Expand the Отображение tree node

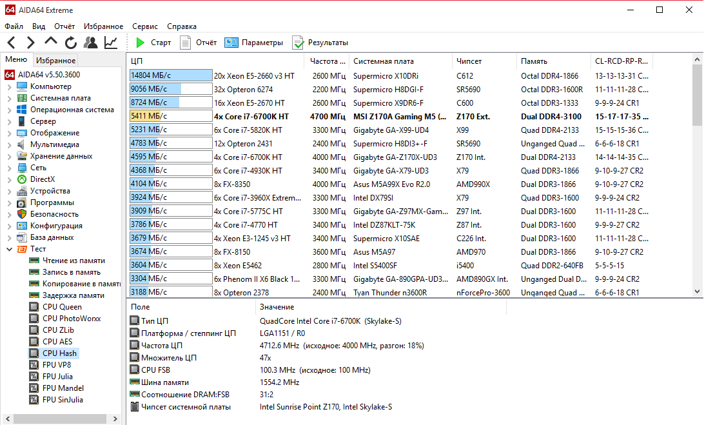(x=10, y=133)
